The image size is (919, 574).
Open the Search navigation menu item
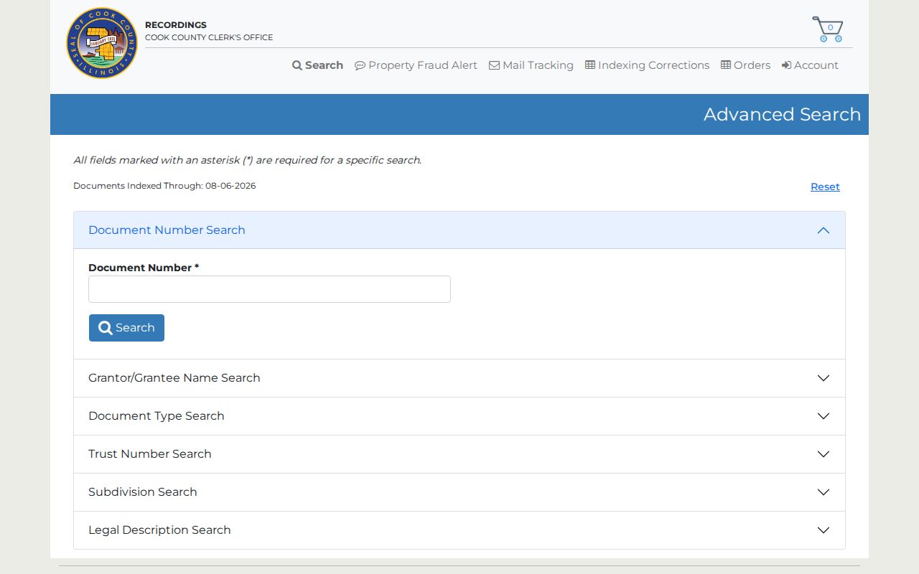(x=317, y=65)
